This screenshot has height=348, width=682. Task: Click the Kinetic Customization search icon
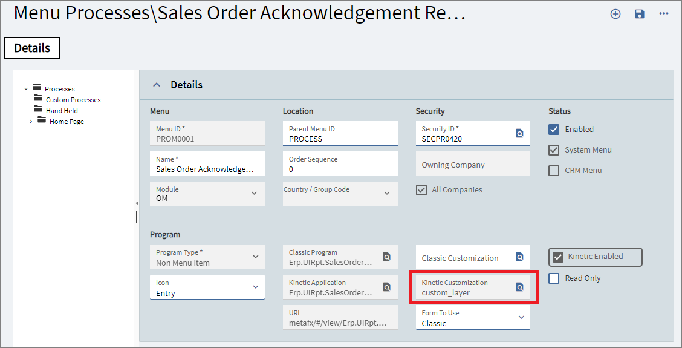tap(519, 287)
